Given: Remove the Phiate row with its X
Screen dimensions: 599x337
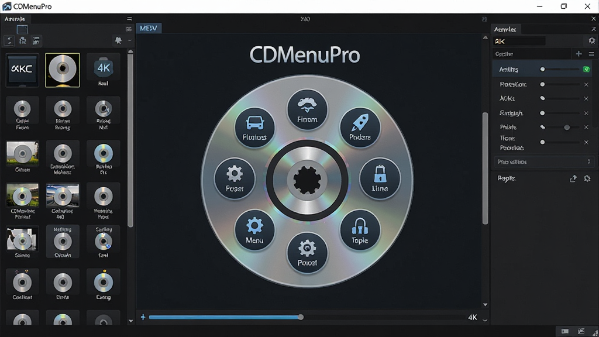Looking at the screenshot, I should pos(586,127).
